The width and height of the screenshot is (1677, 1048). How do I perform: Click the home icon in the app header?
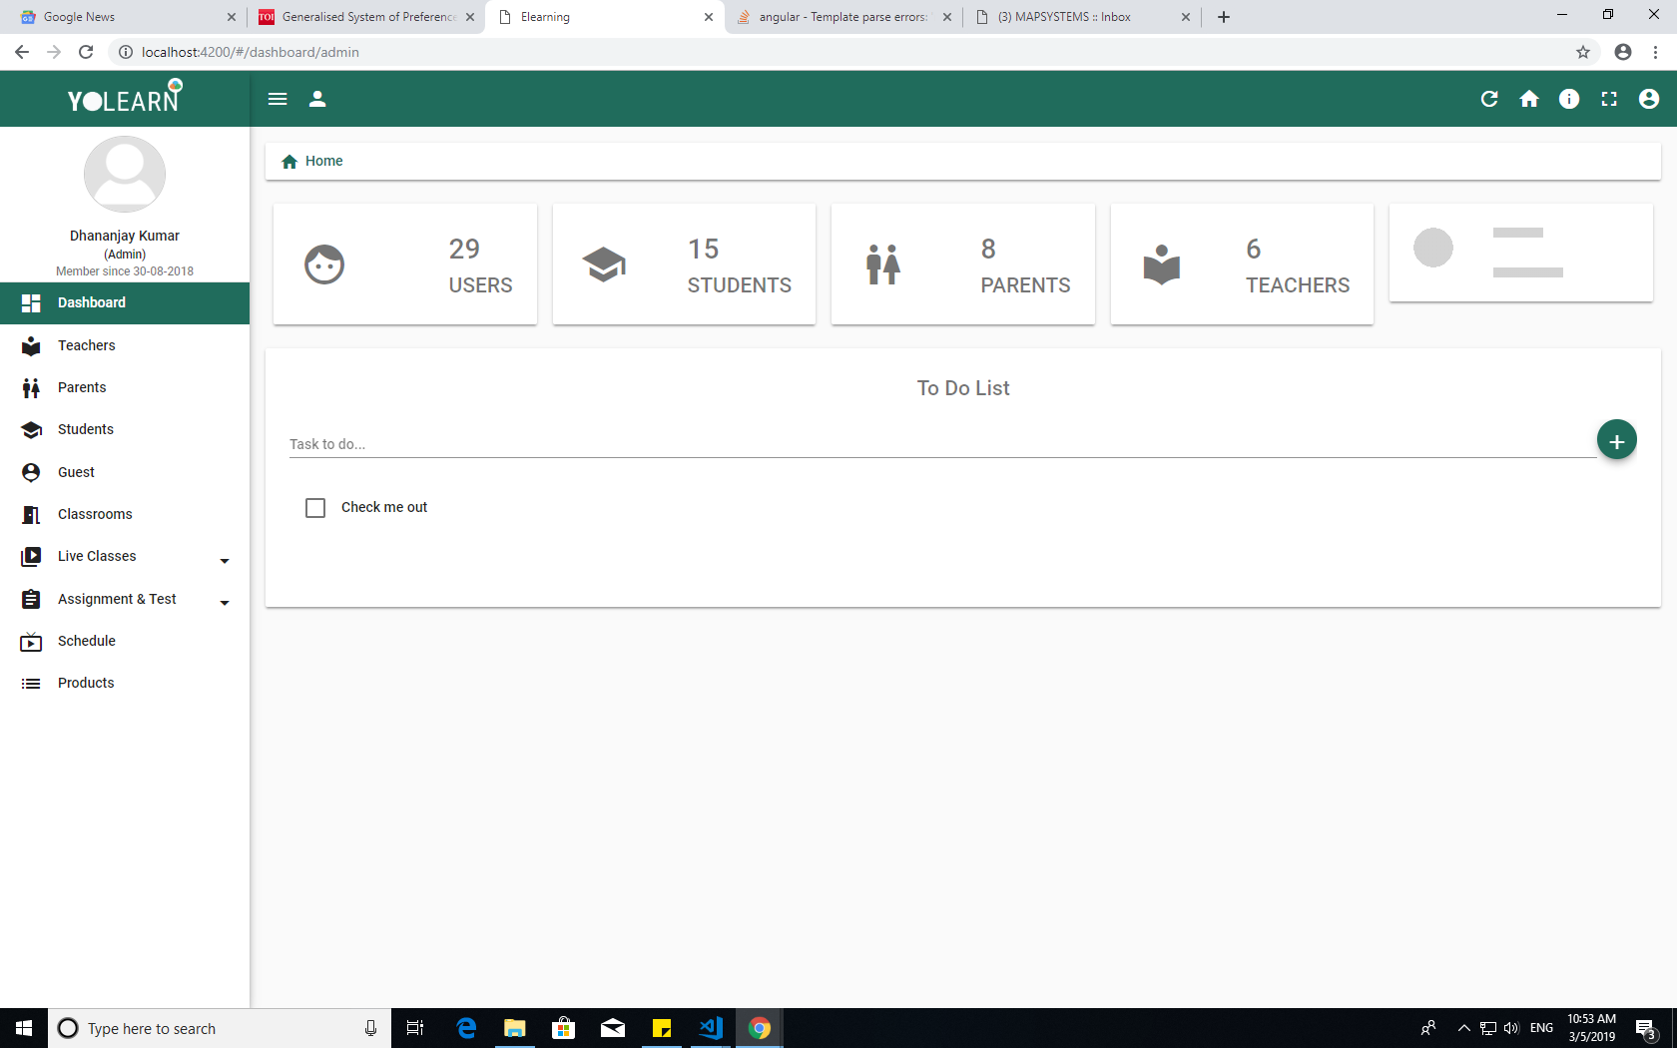[1529, 99]
